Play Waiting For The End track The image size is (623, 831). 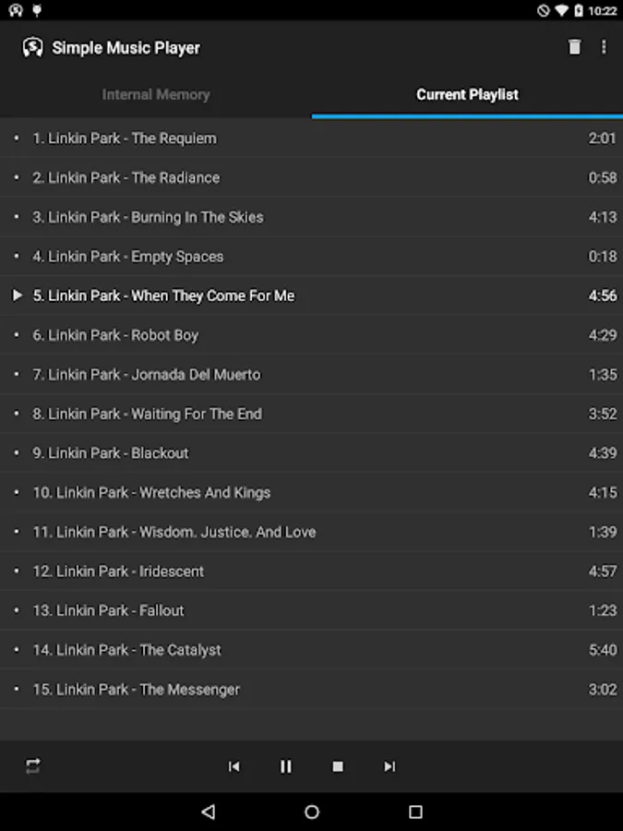pos(312,414)
